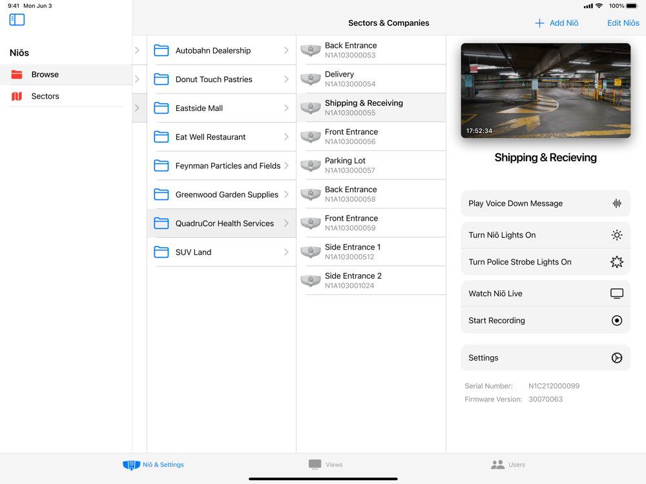Tap Play Voice Down Message

tap(545, 203)
